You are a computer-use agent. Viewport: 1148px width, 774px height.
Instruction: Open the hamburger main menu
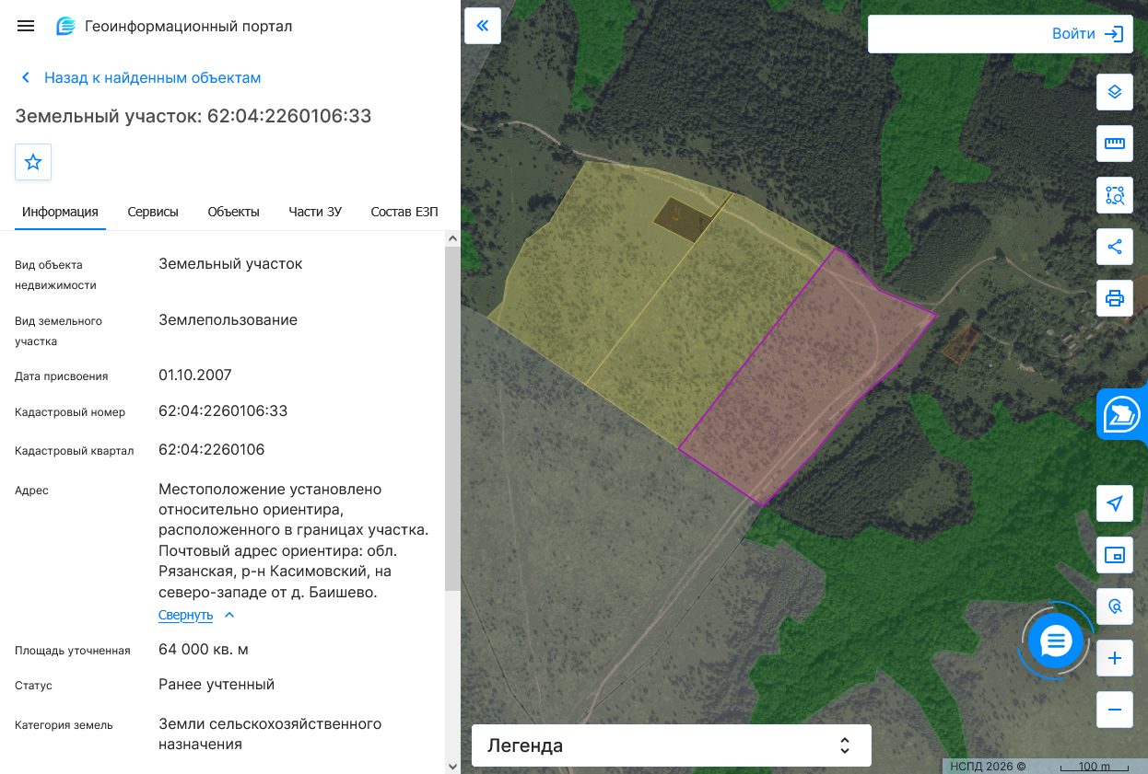pos(26,26)
